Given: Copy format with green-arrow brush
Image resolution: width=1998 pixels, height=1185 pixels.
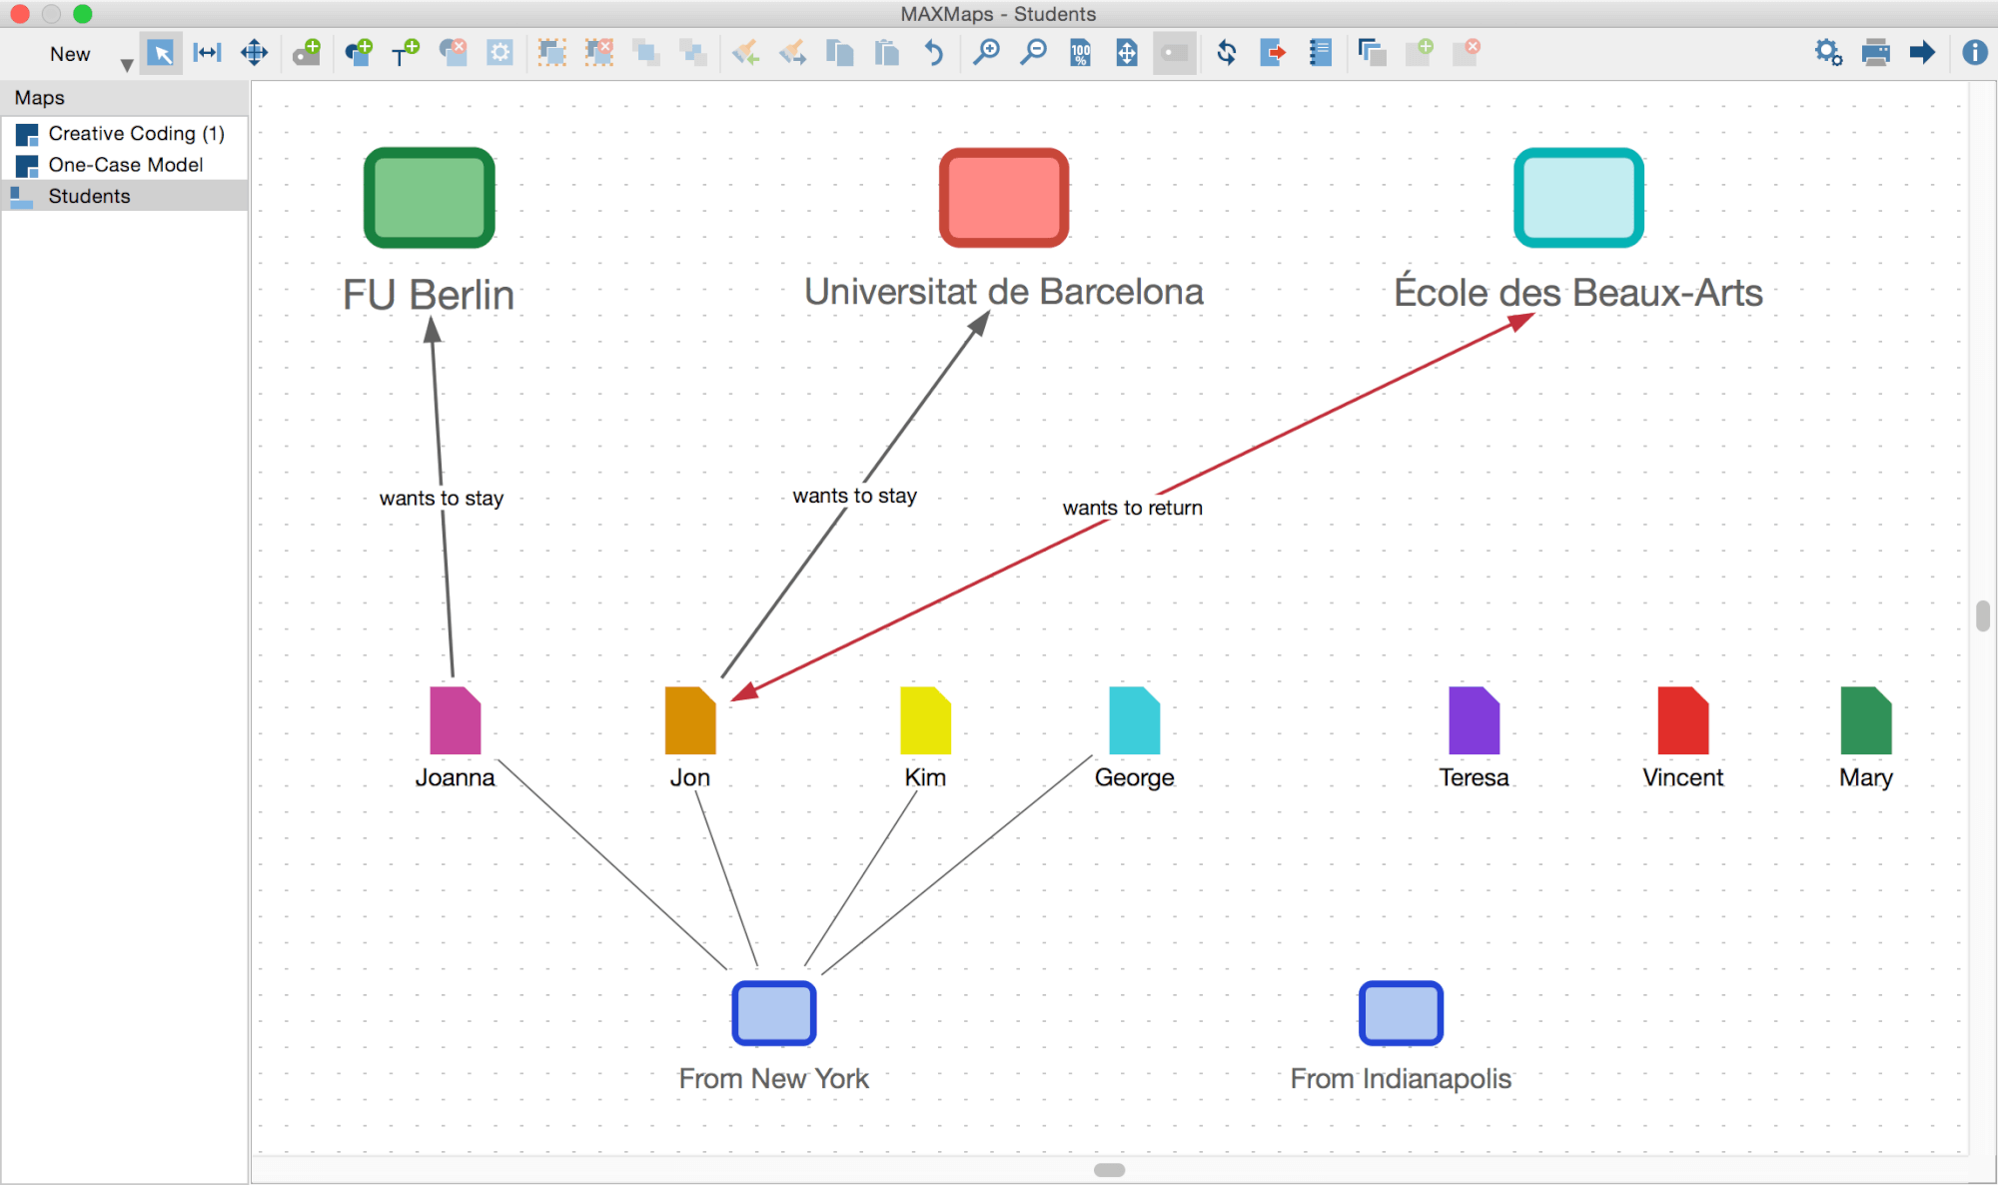Looking at the screenshot, I should 745,53.
